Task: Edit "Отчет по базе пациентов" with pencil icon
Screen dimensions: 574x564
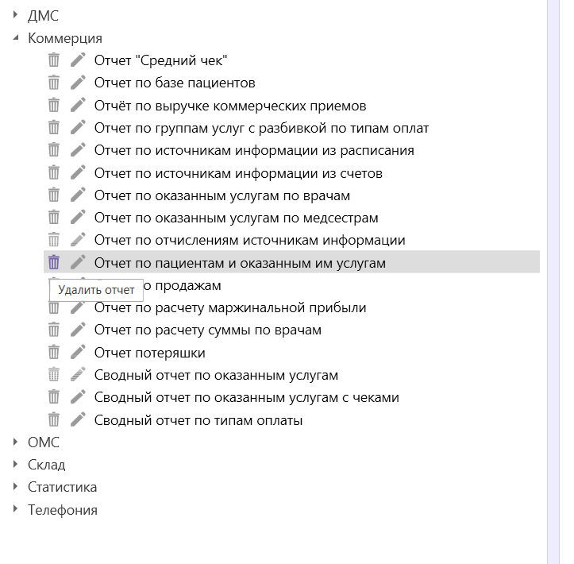Action: point(78,83)
